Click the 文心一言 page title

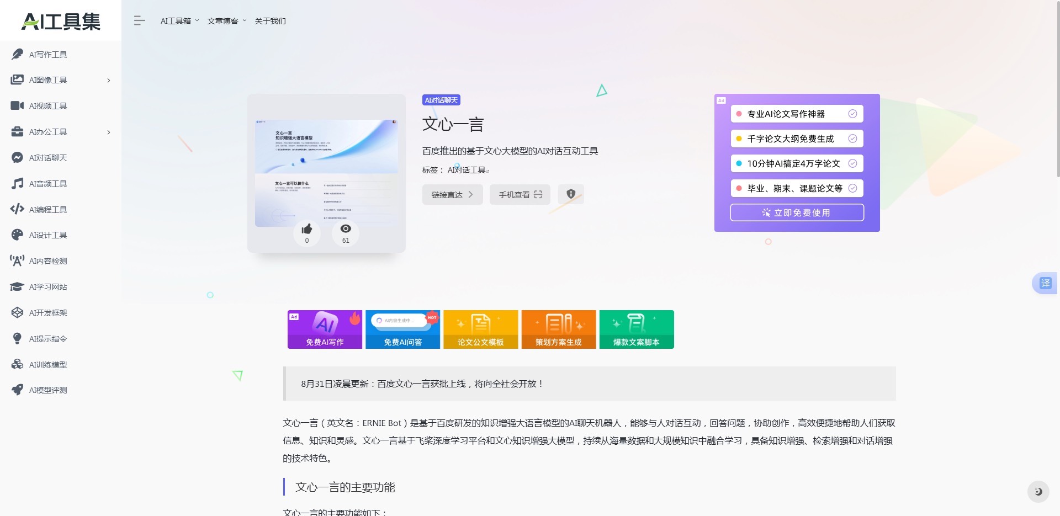click(x=453, y=124)
